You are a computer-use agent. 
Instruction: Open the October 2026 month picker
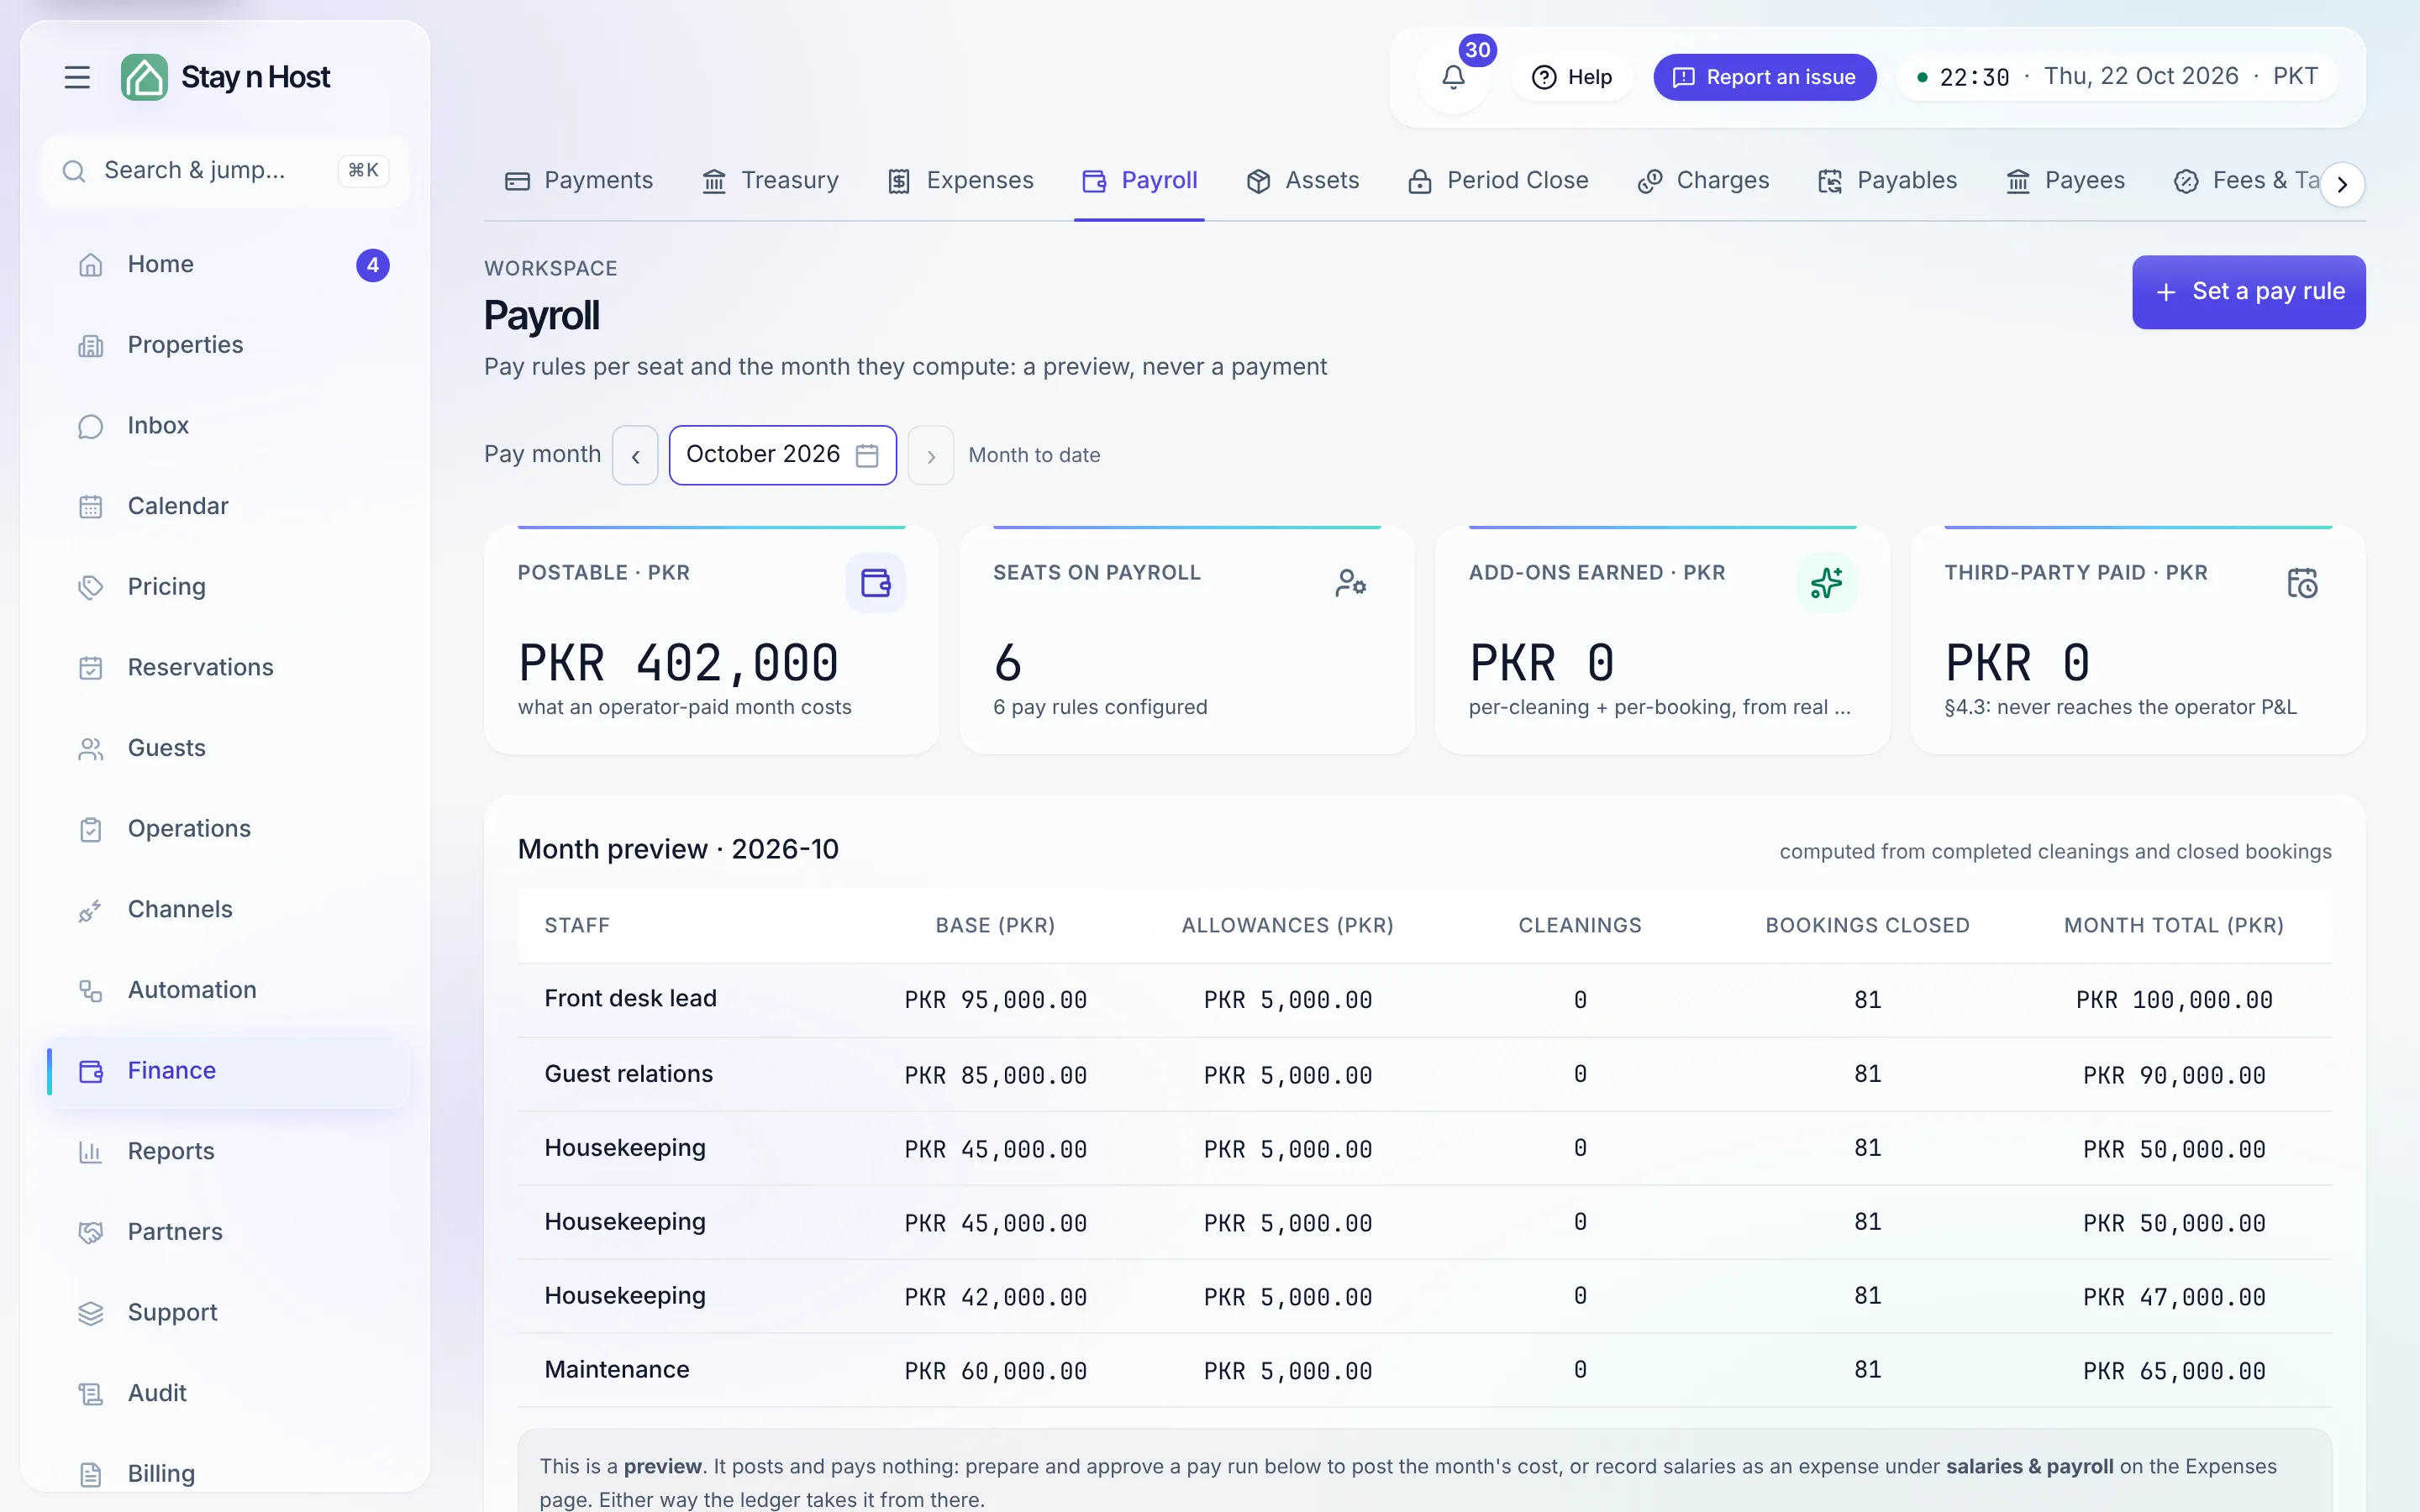point(782,455)
